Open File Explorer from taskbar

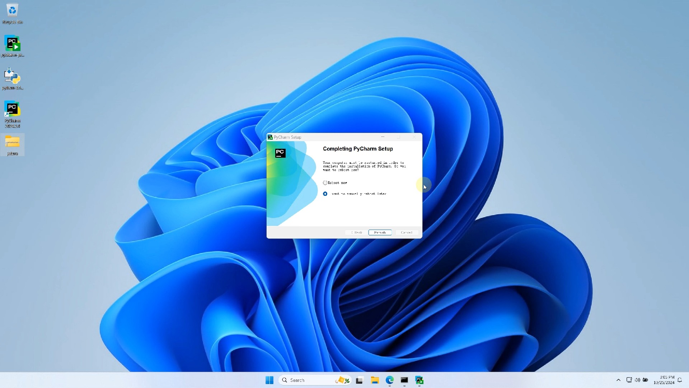[375, 380]
